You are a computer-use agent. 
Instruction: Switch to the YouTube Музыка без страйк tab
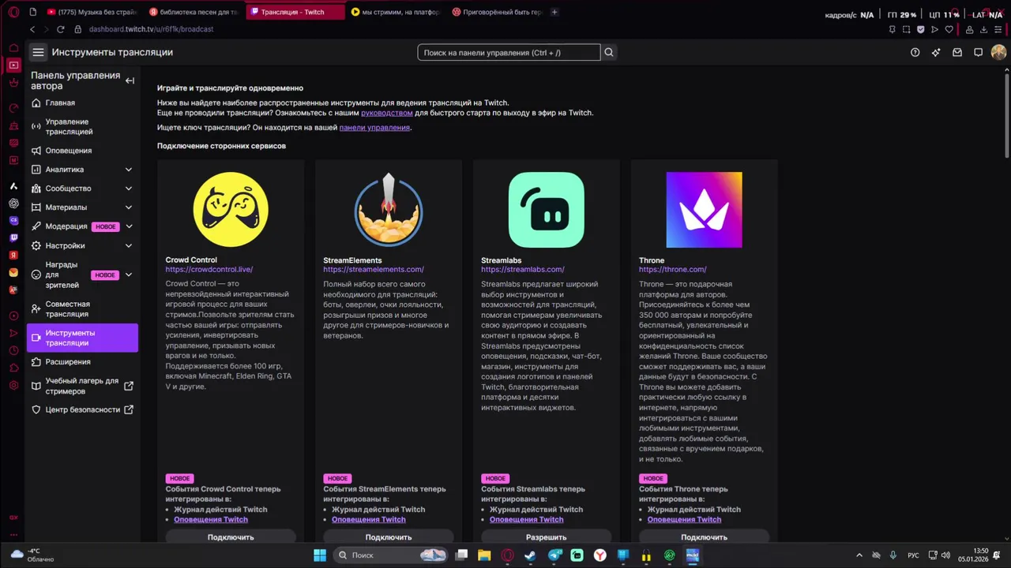pos(93,12)
